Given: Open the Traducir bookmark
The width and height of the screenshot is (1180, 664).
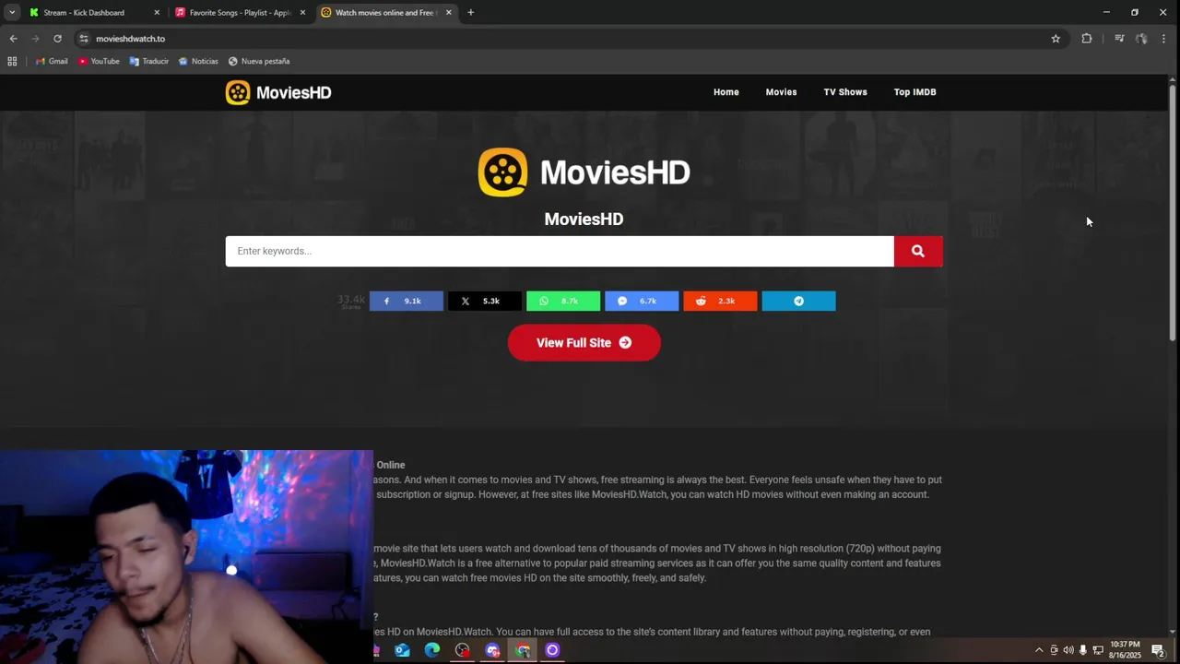Looking at the screenshot, I should tap(149, 61).
